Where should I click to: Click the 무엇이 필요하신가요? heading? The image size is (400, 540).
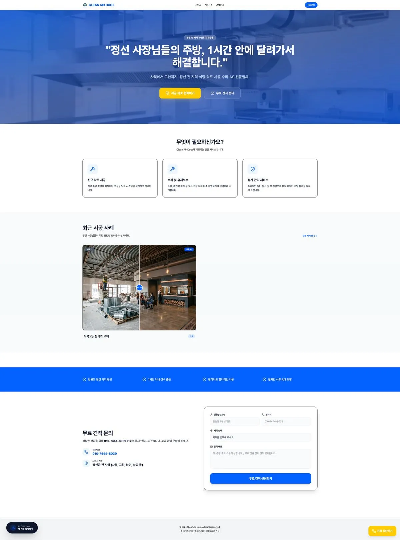point(200,142)
